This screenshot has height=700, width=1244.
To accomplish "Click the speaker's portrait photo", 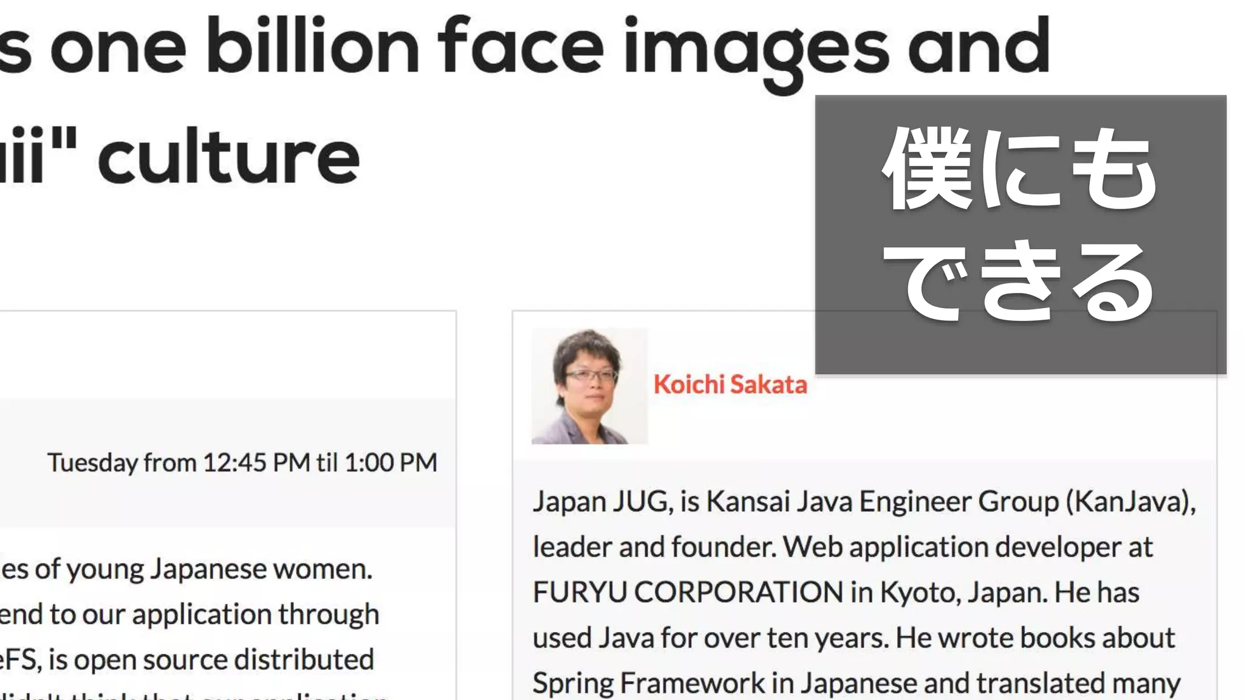I will [589, 386].
